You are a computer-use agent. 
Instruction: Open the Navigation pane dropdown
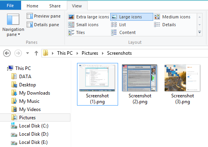pos(13,25)
